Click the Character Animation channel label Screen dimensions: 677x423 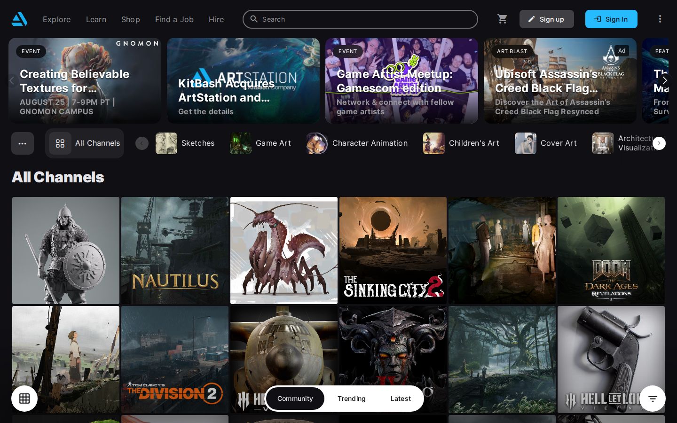pos(370,143)
